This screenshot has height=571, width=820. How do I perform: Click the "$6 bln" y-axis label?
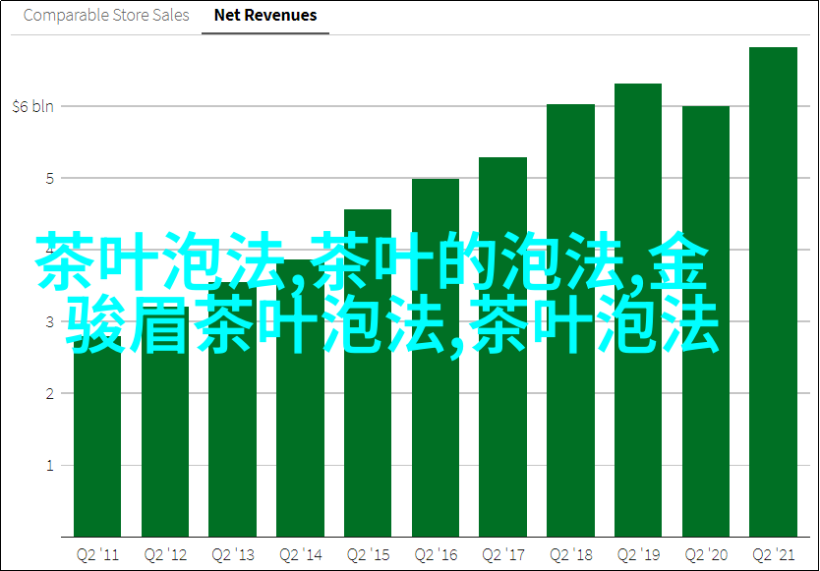33,106
